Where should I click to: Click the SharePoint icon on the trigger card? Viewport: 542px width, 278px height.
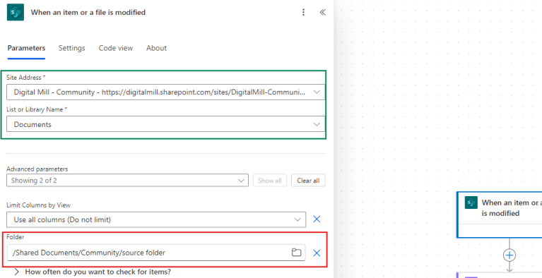[x=471, y=203]
